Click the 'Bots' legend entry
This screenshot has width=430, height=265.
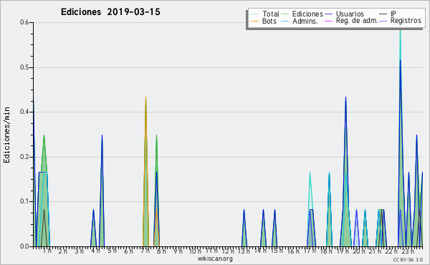(x=264, y=21)
